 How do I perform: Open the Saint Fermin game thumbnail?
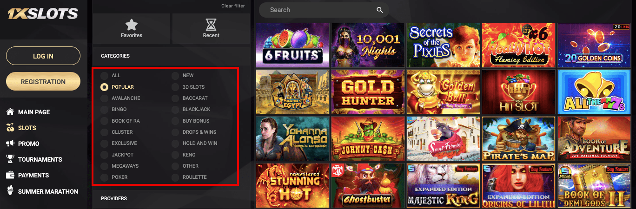click(x=444, y=138)
